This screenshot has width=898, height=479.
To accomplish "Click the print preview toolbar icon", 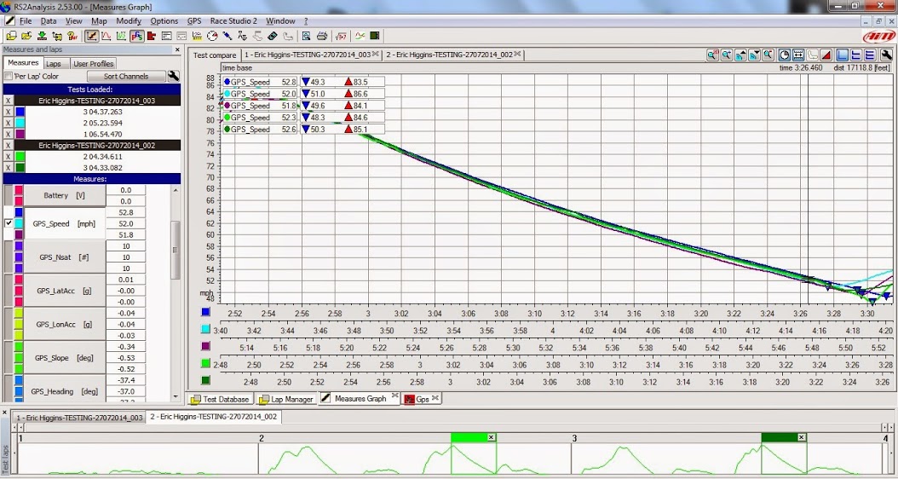I will point(306,36).
